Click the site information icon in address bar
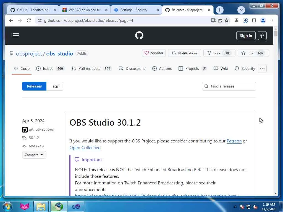The image size is (283, 212). (x=40, y=20)
